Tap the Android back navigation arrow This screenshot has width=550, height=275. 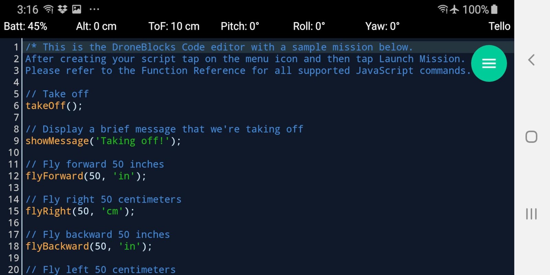[x=531, y=60]
